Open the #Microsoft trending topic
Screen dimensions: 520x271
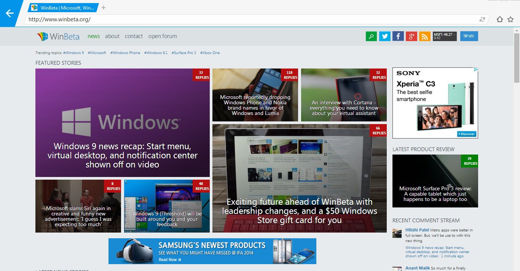point(97,53)
